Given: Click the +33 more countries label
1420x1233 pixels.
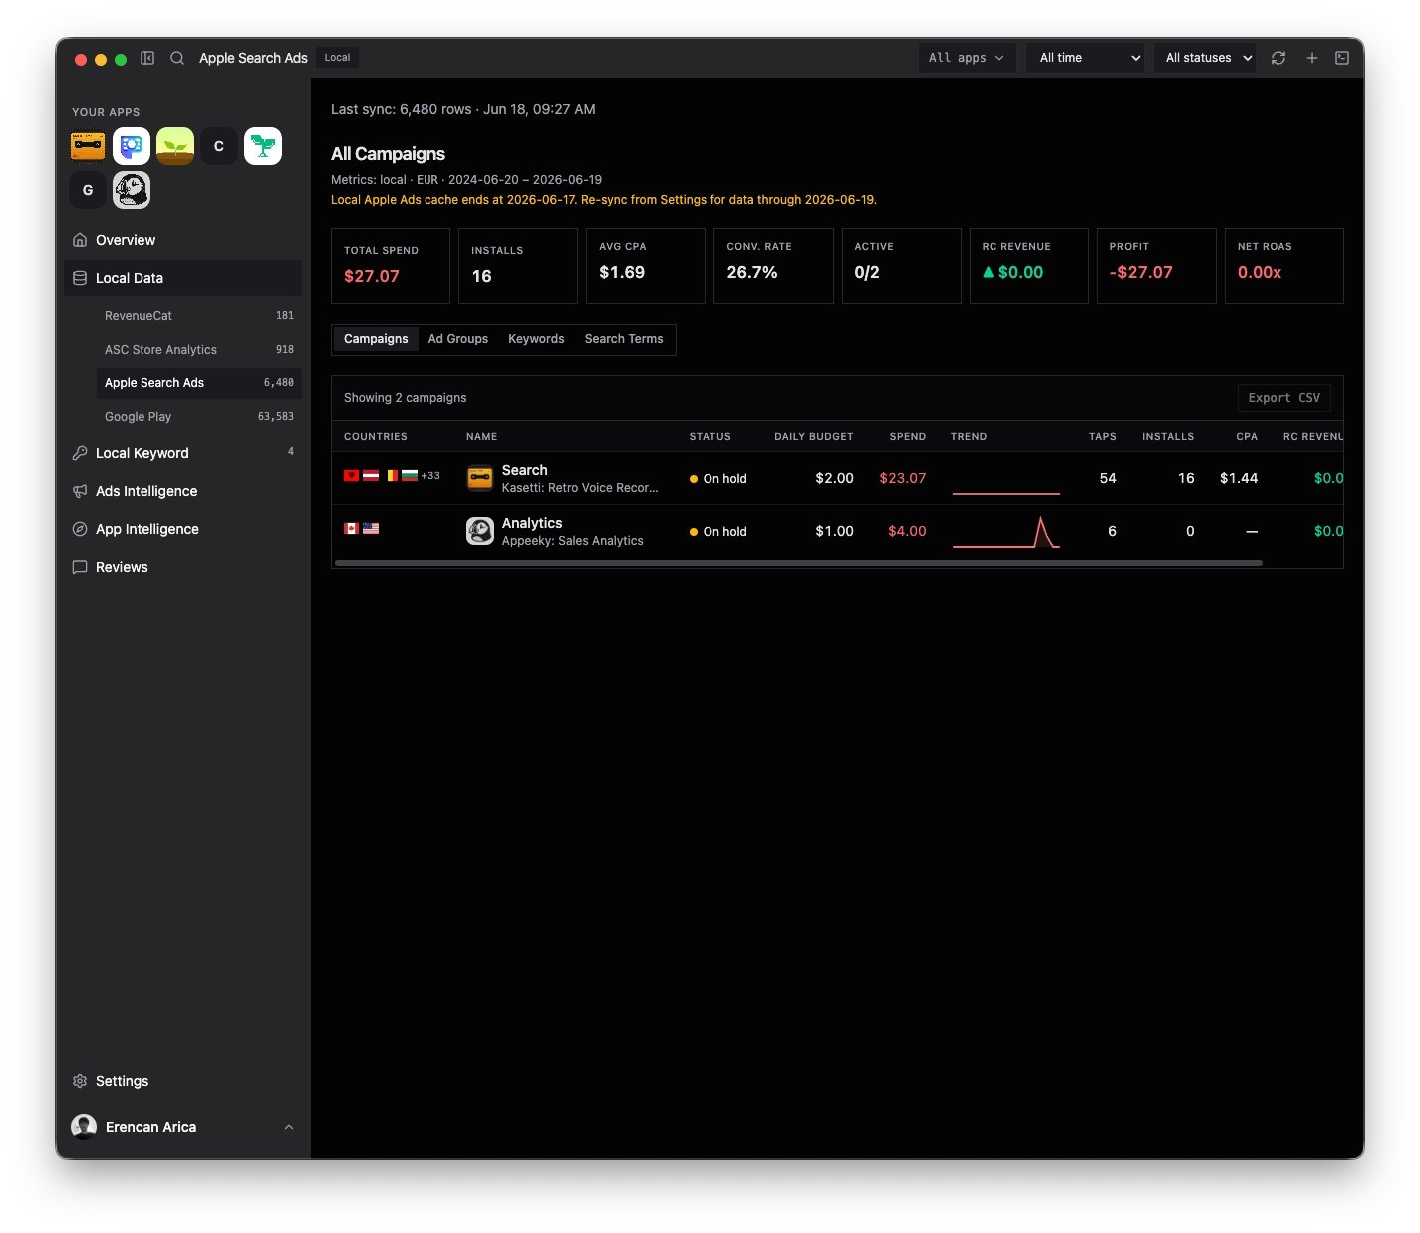Looking at the screenshot, I should [430, 476].
